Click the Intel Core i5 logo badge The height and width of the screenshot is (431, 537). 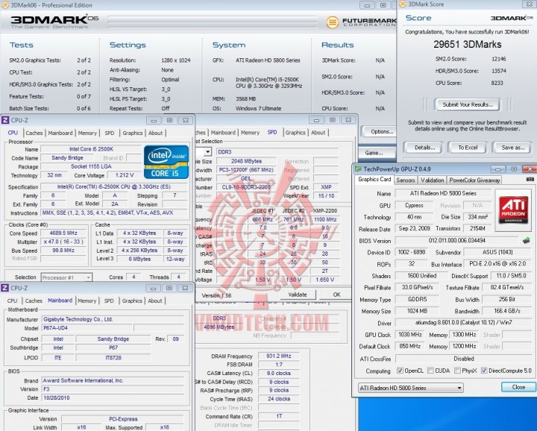pyautogui.click(x=166, y=162)
